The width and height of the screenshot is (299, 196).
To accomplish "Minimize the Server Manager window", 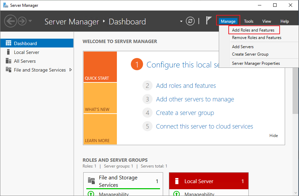I will tap(260, 5).
